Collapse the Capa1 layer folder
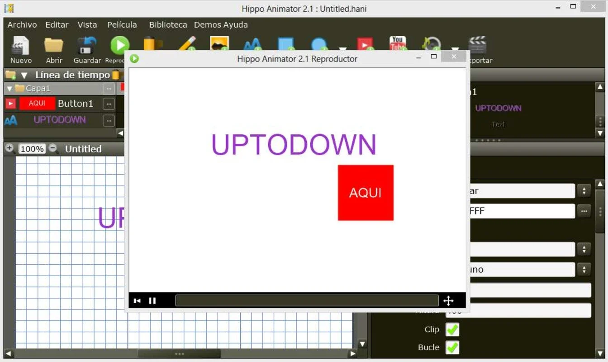Viewport: 608px width, 362px height. (x=9, y=89)
